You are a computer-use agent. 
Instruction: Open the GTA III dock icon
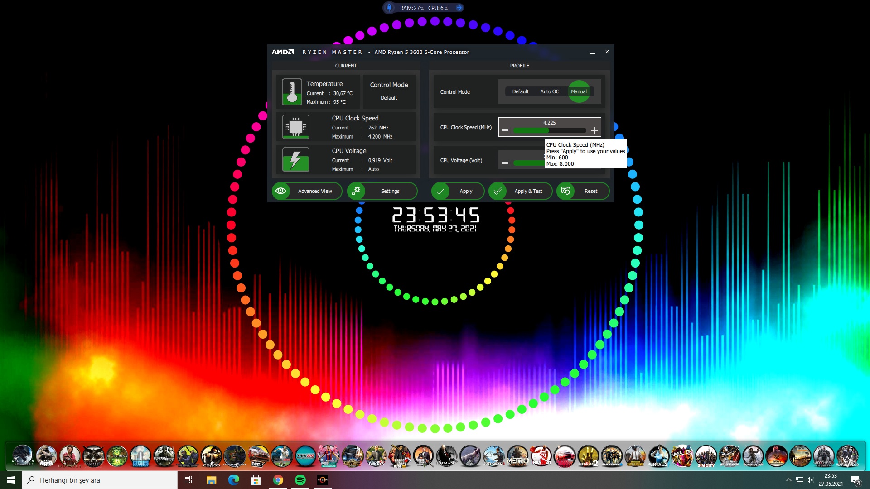click(400, 455)
